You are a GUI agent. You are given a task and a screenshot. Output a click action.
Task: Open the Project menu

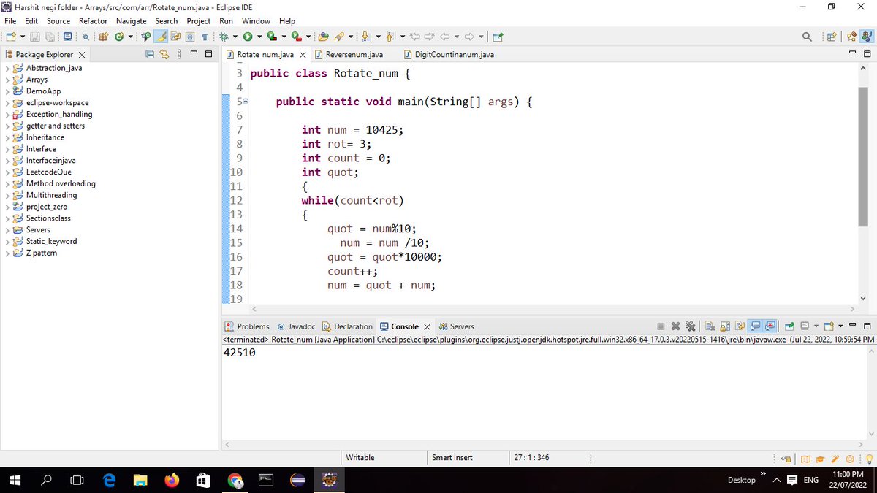pyautogui.click(x=199, y=21)
